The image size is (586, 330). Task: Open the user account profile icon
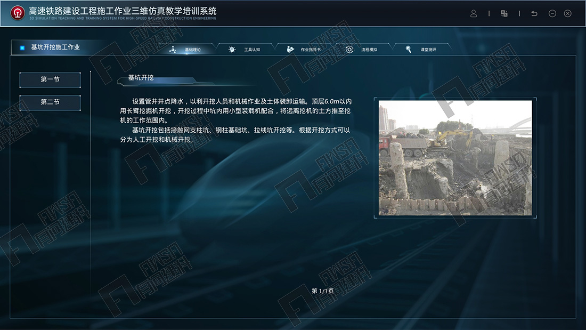click(x=474, y=13)
